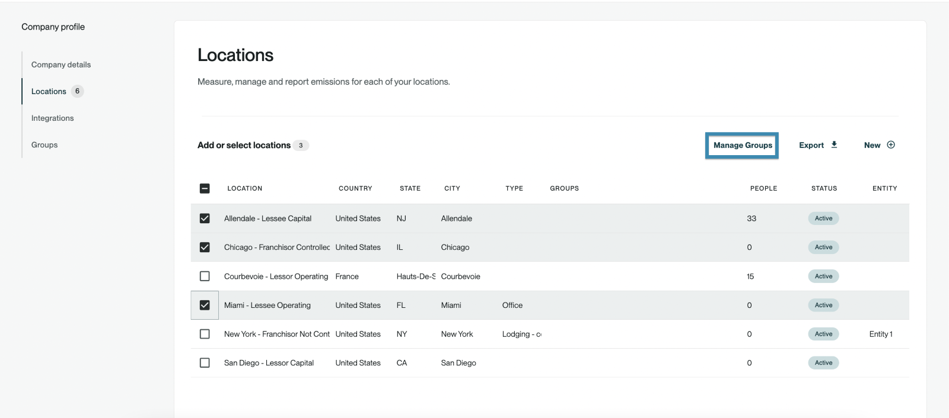Open Integrations in the sidebar
This screenshot has width=949, height=418.
pyautogui.click(x=53, y=118)
